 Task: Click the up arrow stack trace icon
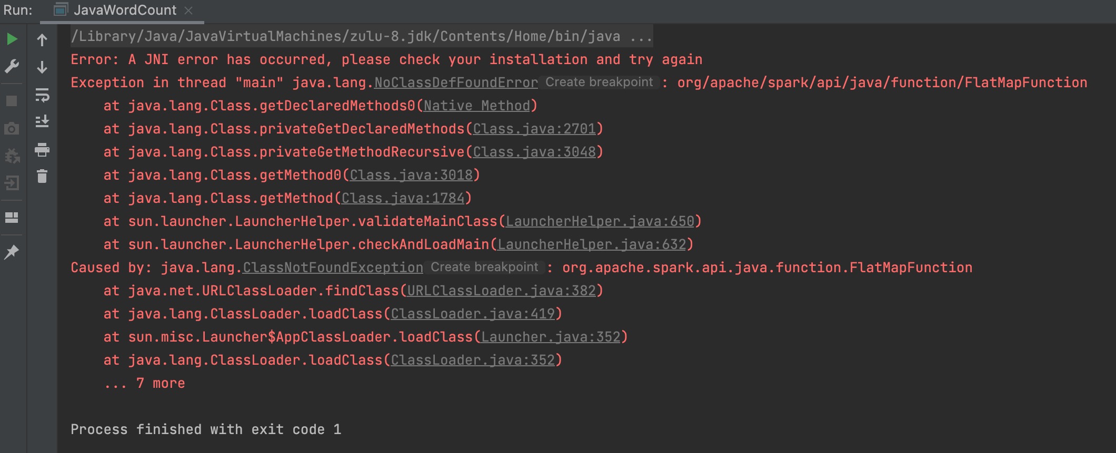(x=42, y=39)
